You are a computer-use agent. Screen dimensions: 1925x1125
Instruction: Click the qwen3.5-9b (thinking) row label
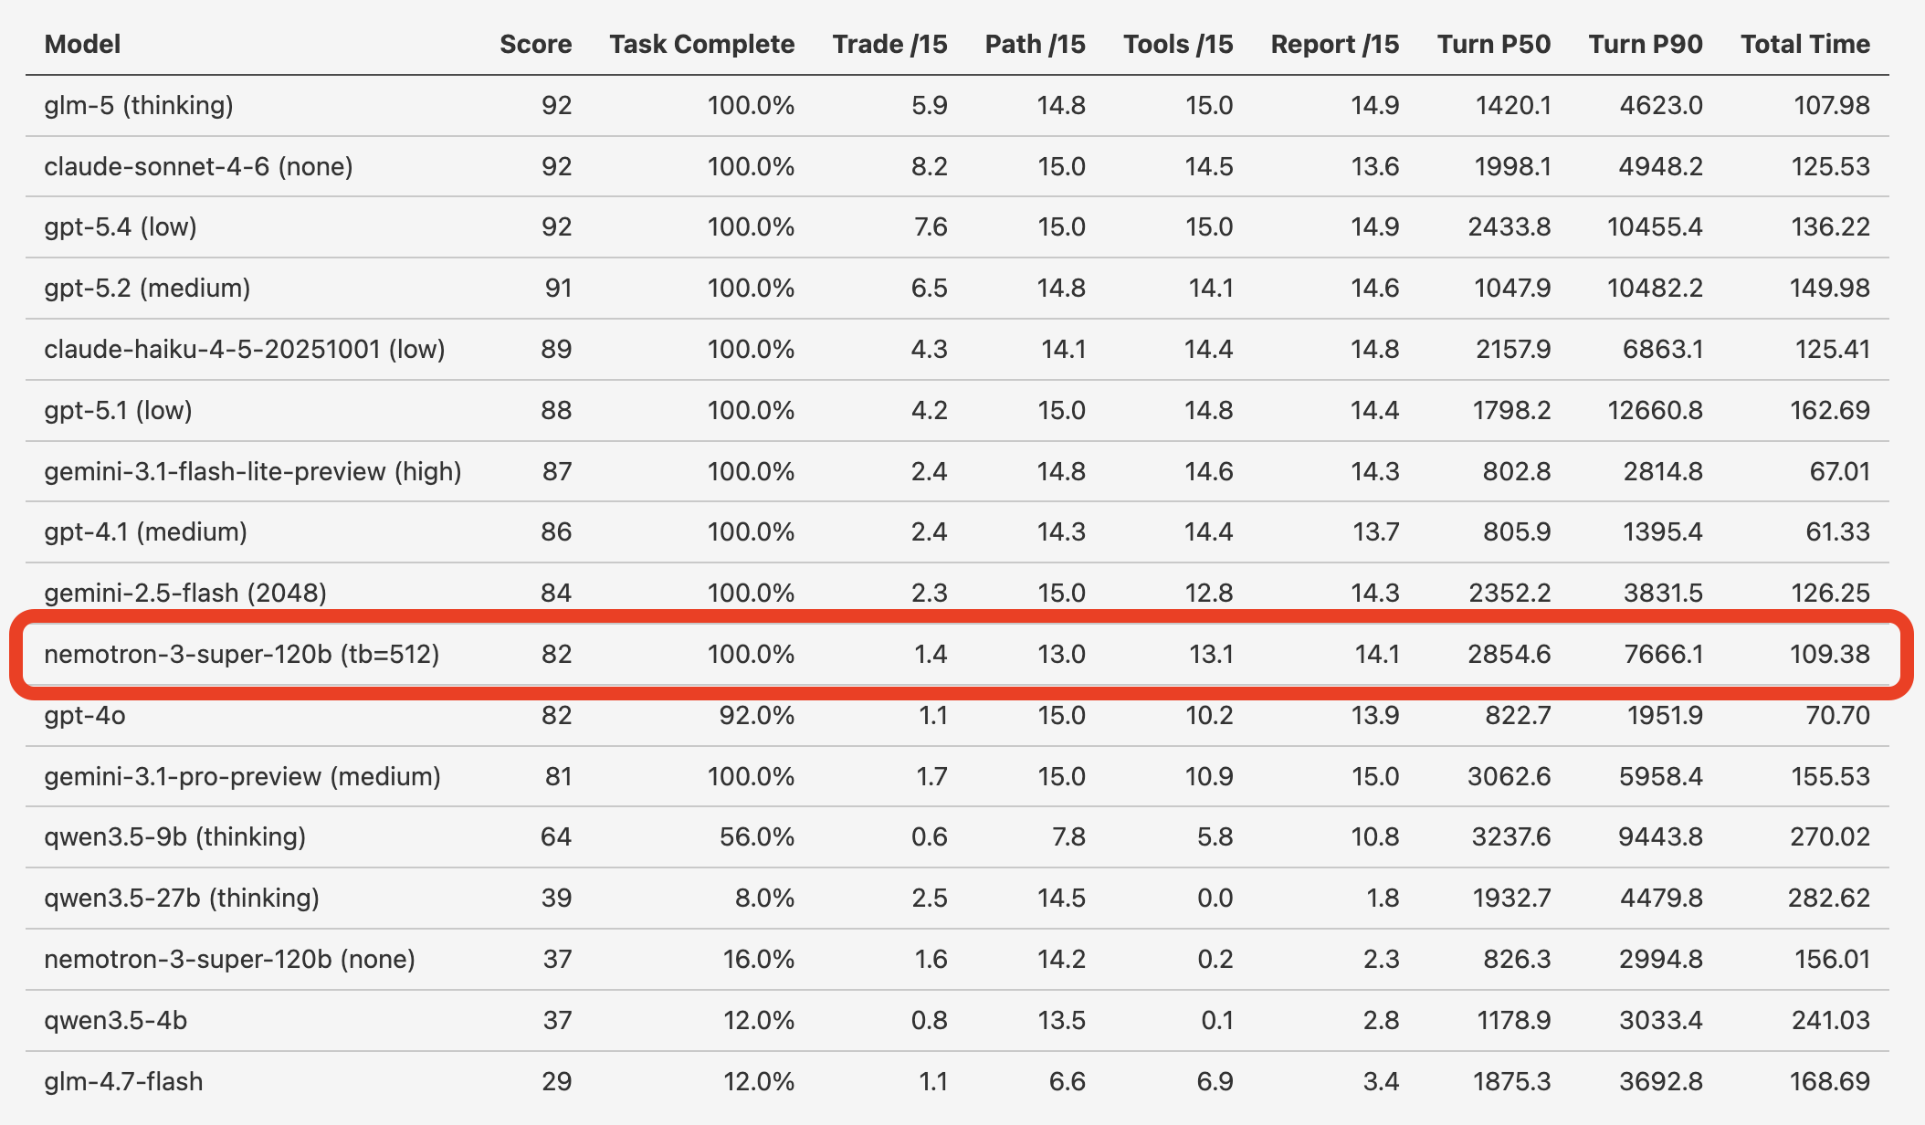pos(174,836)
